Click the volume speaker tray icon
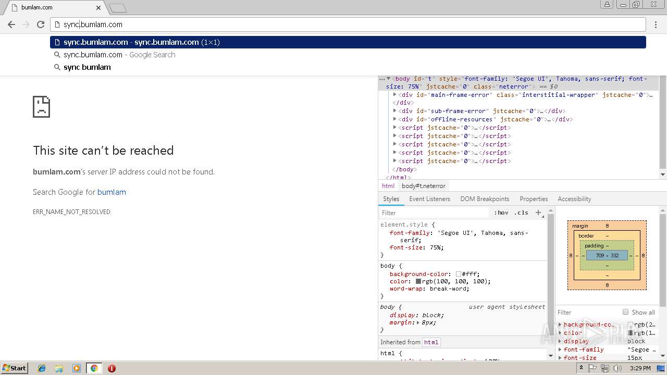Viewport: 667px width, 375px height. [x=617, y=368]
